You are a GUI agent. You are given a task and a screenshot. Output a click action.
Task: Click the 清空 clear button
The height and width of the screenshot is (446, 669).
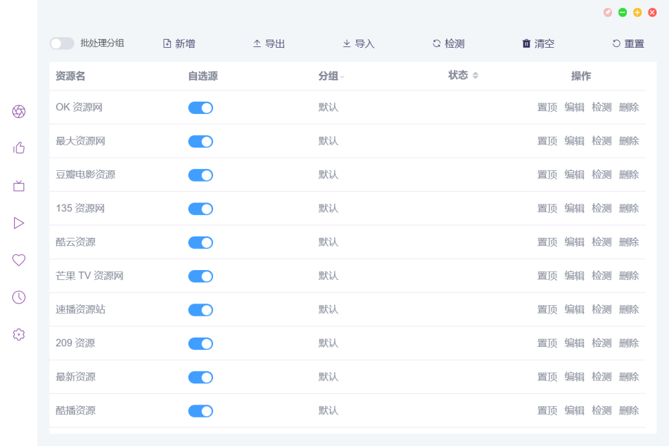[538, 43]
